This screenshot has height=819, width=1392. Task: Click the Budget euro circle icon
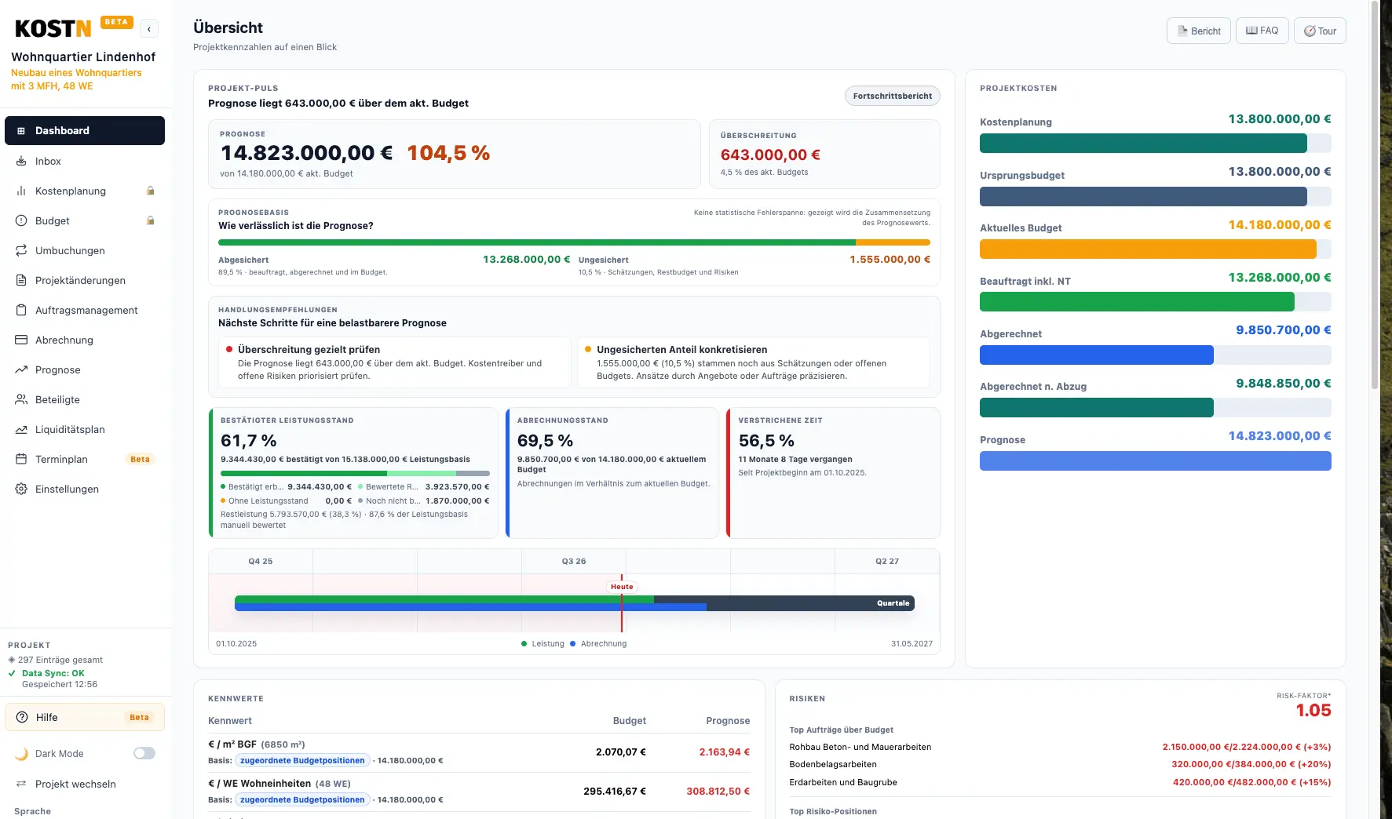[21, 220]
